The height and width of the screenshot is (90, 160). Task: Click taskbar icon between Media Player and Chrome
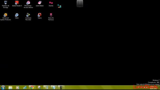coord(25,87)
